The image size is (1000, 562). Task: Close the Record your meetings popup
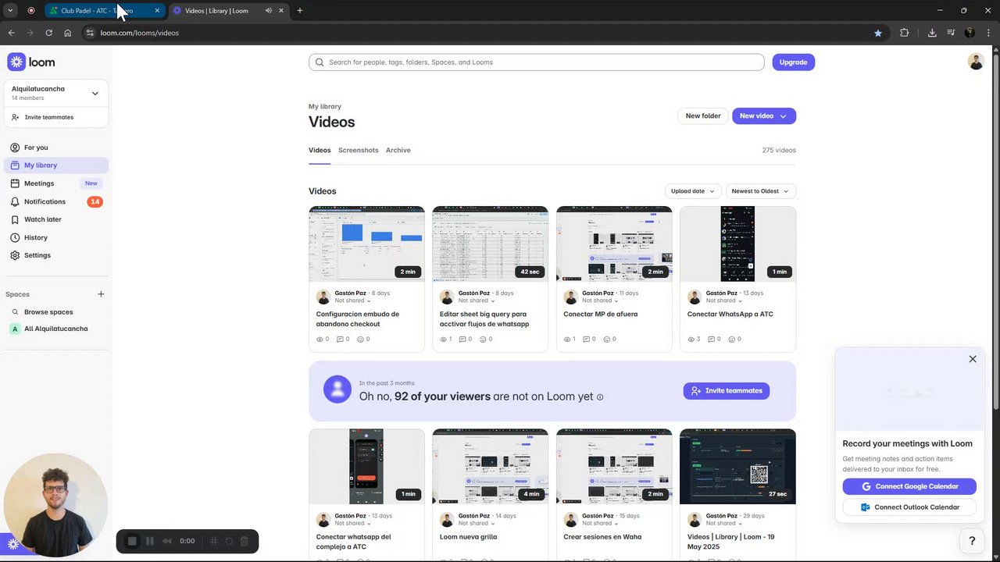[973, 359]
